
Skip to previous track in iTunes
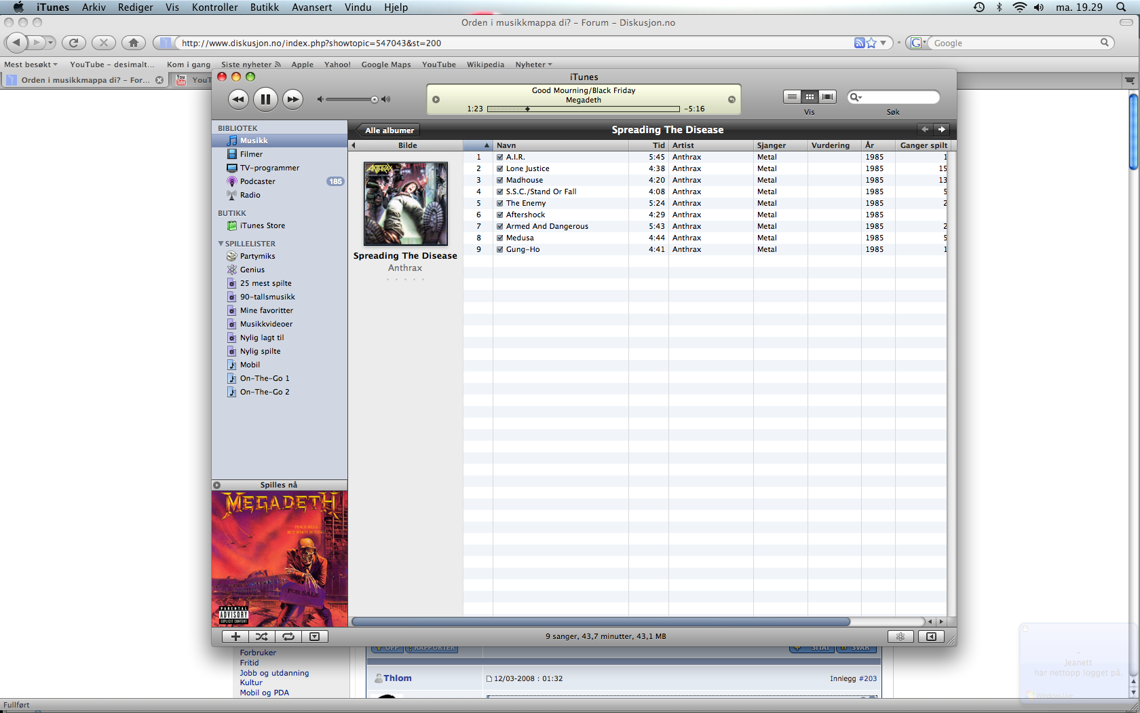pyautogui.click(x=238, y=99)
